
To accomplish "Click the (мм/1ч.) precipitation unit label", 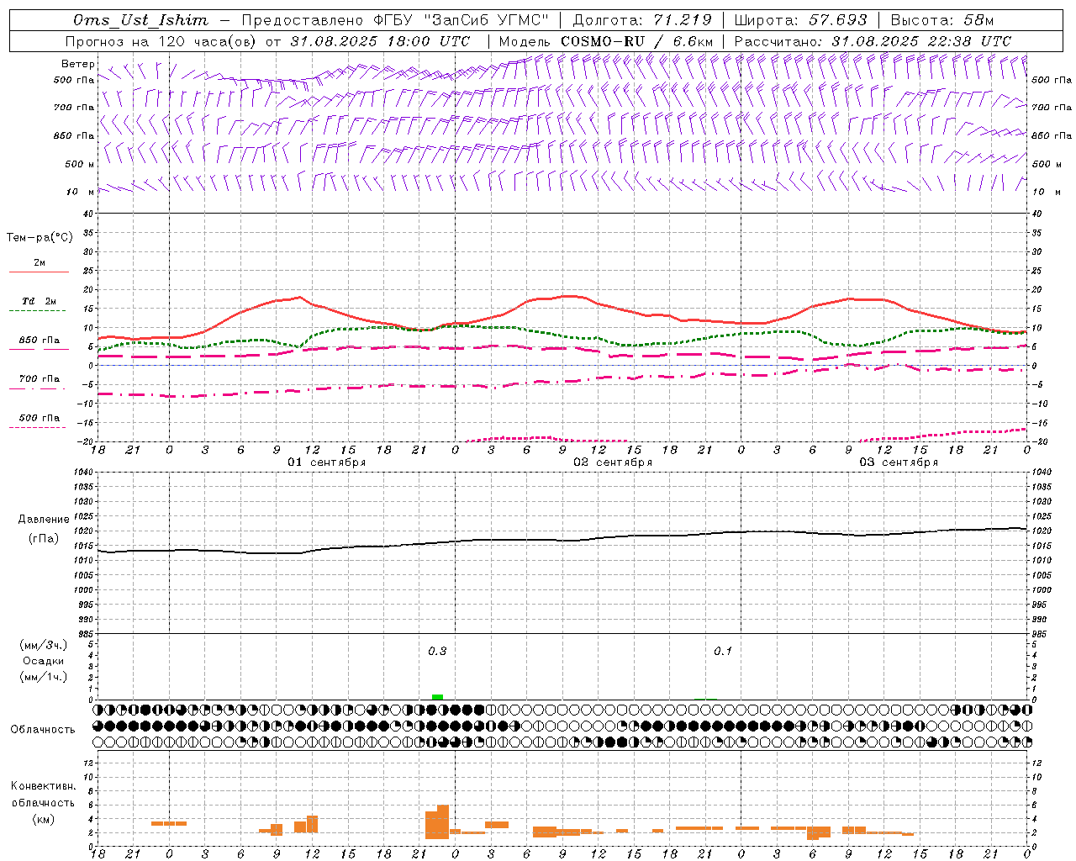I will pyautogui.click(x=43, y=677).
